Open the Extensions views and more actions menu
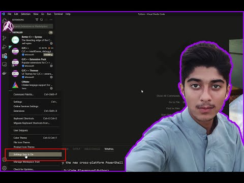The image size is (244, 183). [51, 20]
